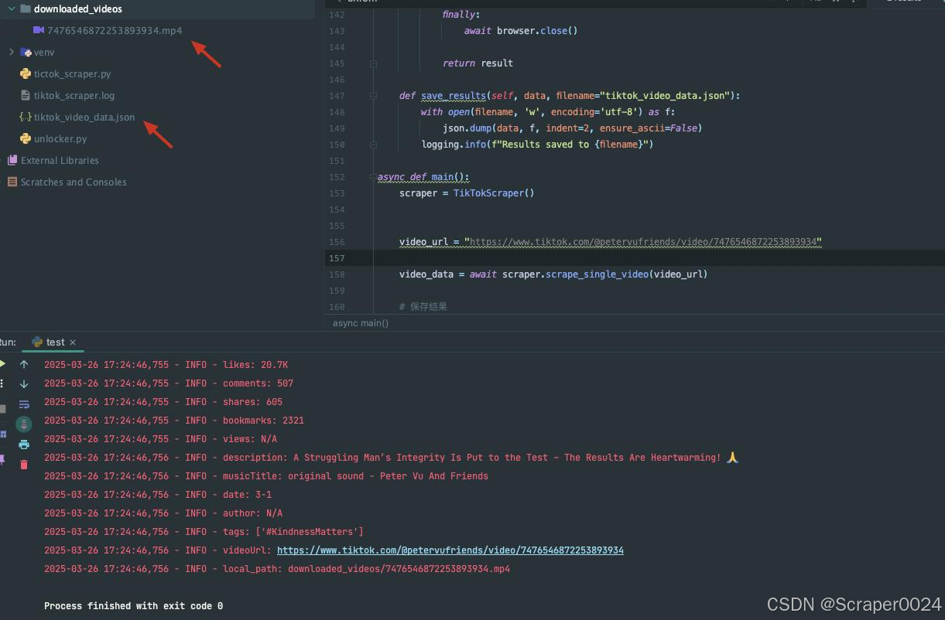Select the downloaded_videos tree node
This screenshot has width=945, height=620.
pos(77,9)
